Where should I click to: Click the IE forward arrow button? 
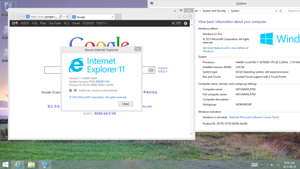[x=22, y=17]
